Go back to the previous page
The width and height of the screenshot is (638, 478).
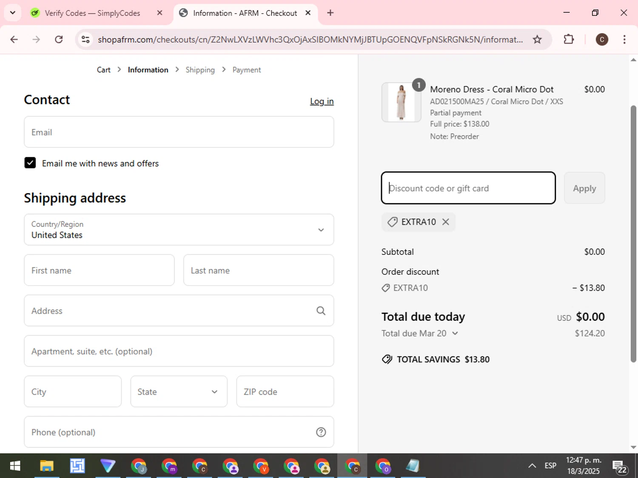coord(14,40)
